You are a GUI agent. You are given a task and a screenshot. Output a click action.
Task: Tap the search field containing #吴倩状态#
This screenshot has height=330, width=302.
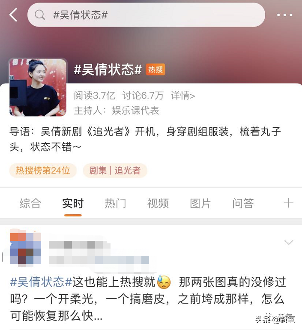click(x=146, y=15)
